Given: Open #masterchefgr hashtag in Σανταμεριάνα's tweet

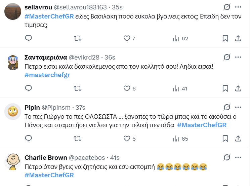Looking at the screenshot, I should 47,75.
